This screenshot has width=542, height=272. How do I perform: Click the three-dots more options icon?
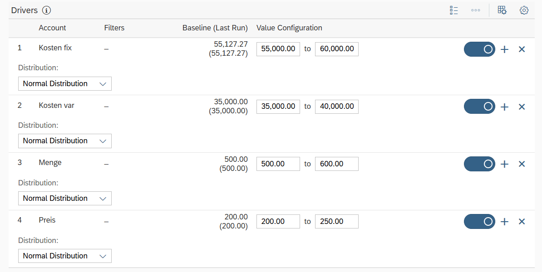[475, 10]
